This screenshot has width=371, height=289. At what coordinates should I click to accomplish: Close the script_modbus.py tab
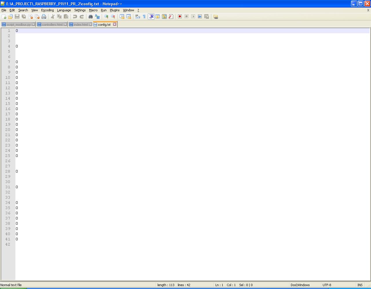33,24
